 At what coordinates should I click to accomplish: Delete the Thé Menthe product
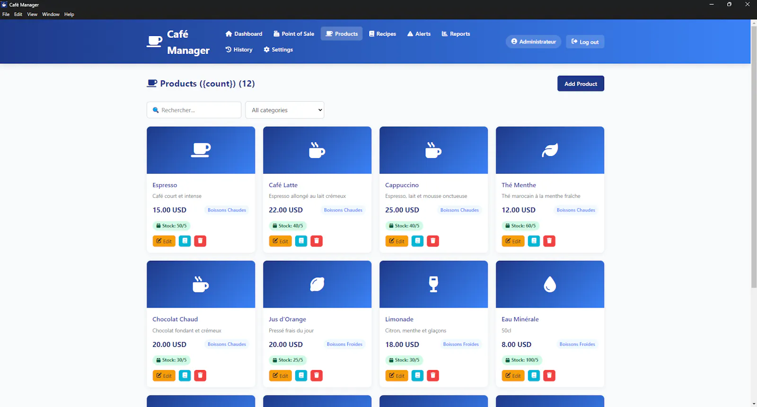[x=549, y=241]
